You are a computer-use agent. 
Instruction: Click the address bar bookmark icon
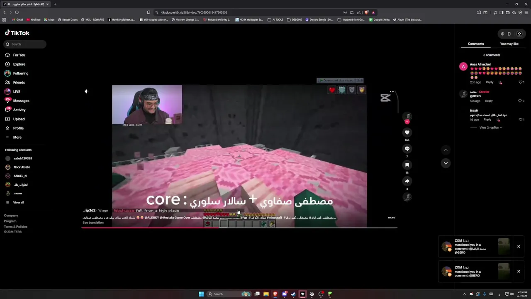tap(149, 12)
